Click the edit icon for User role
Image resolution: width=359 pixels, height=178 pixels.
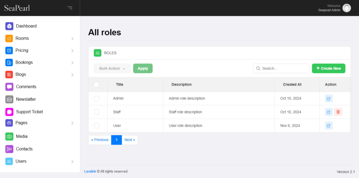(x=329, y=126)
